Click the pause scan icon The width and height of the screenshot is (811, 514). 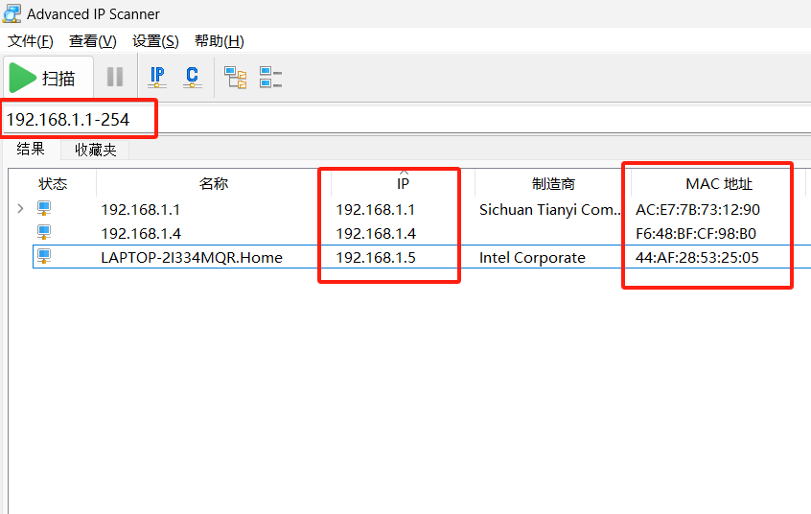pyautogui.click(x=115, y=77)
